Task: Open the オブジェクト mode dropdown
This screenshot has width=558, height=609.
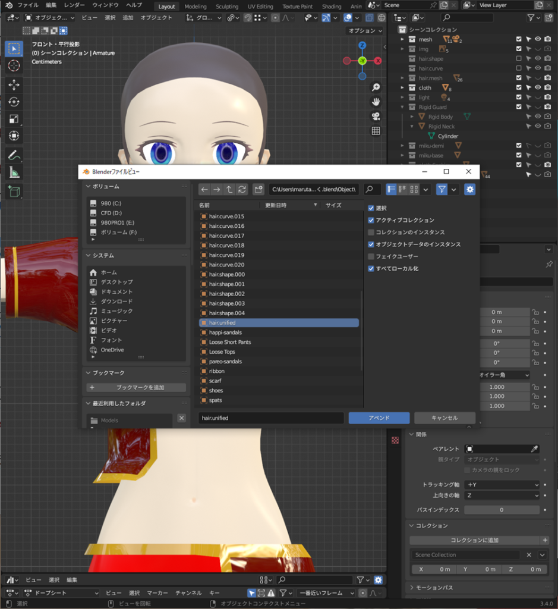Action: [50, 18]
